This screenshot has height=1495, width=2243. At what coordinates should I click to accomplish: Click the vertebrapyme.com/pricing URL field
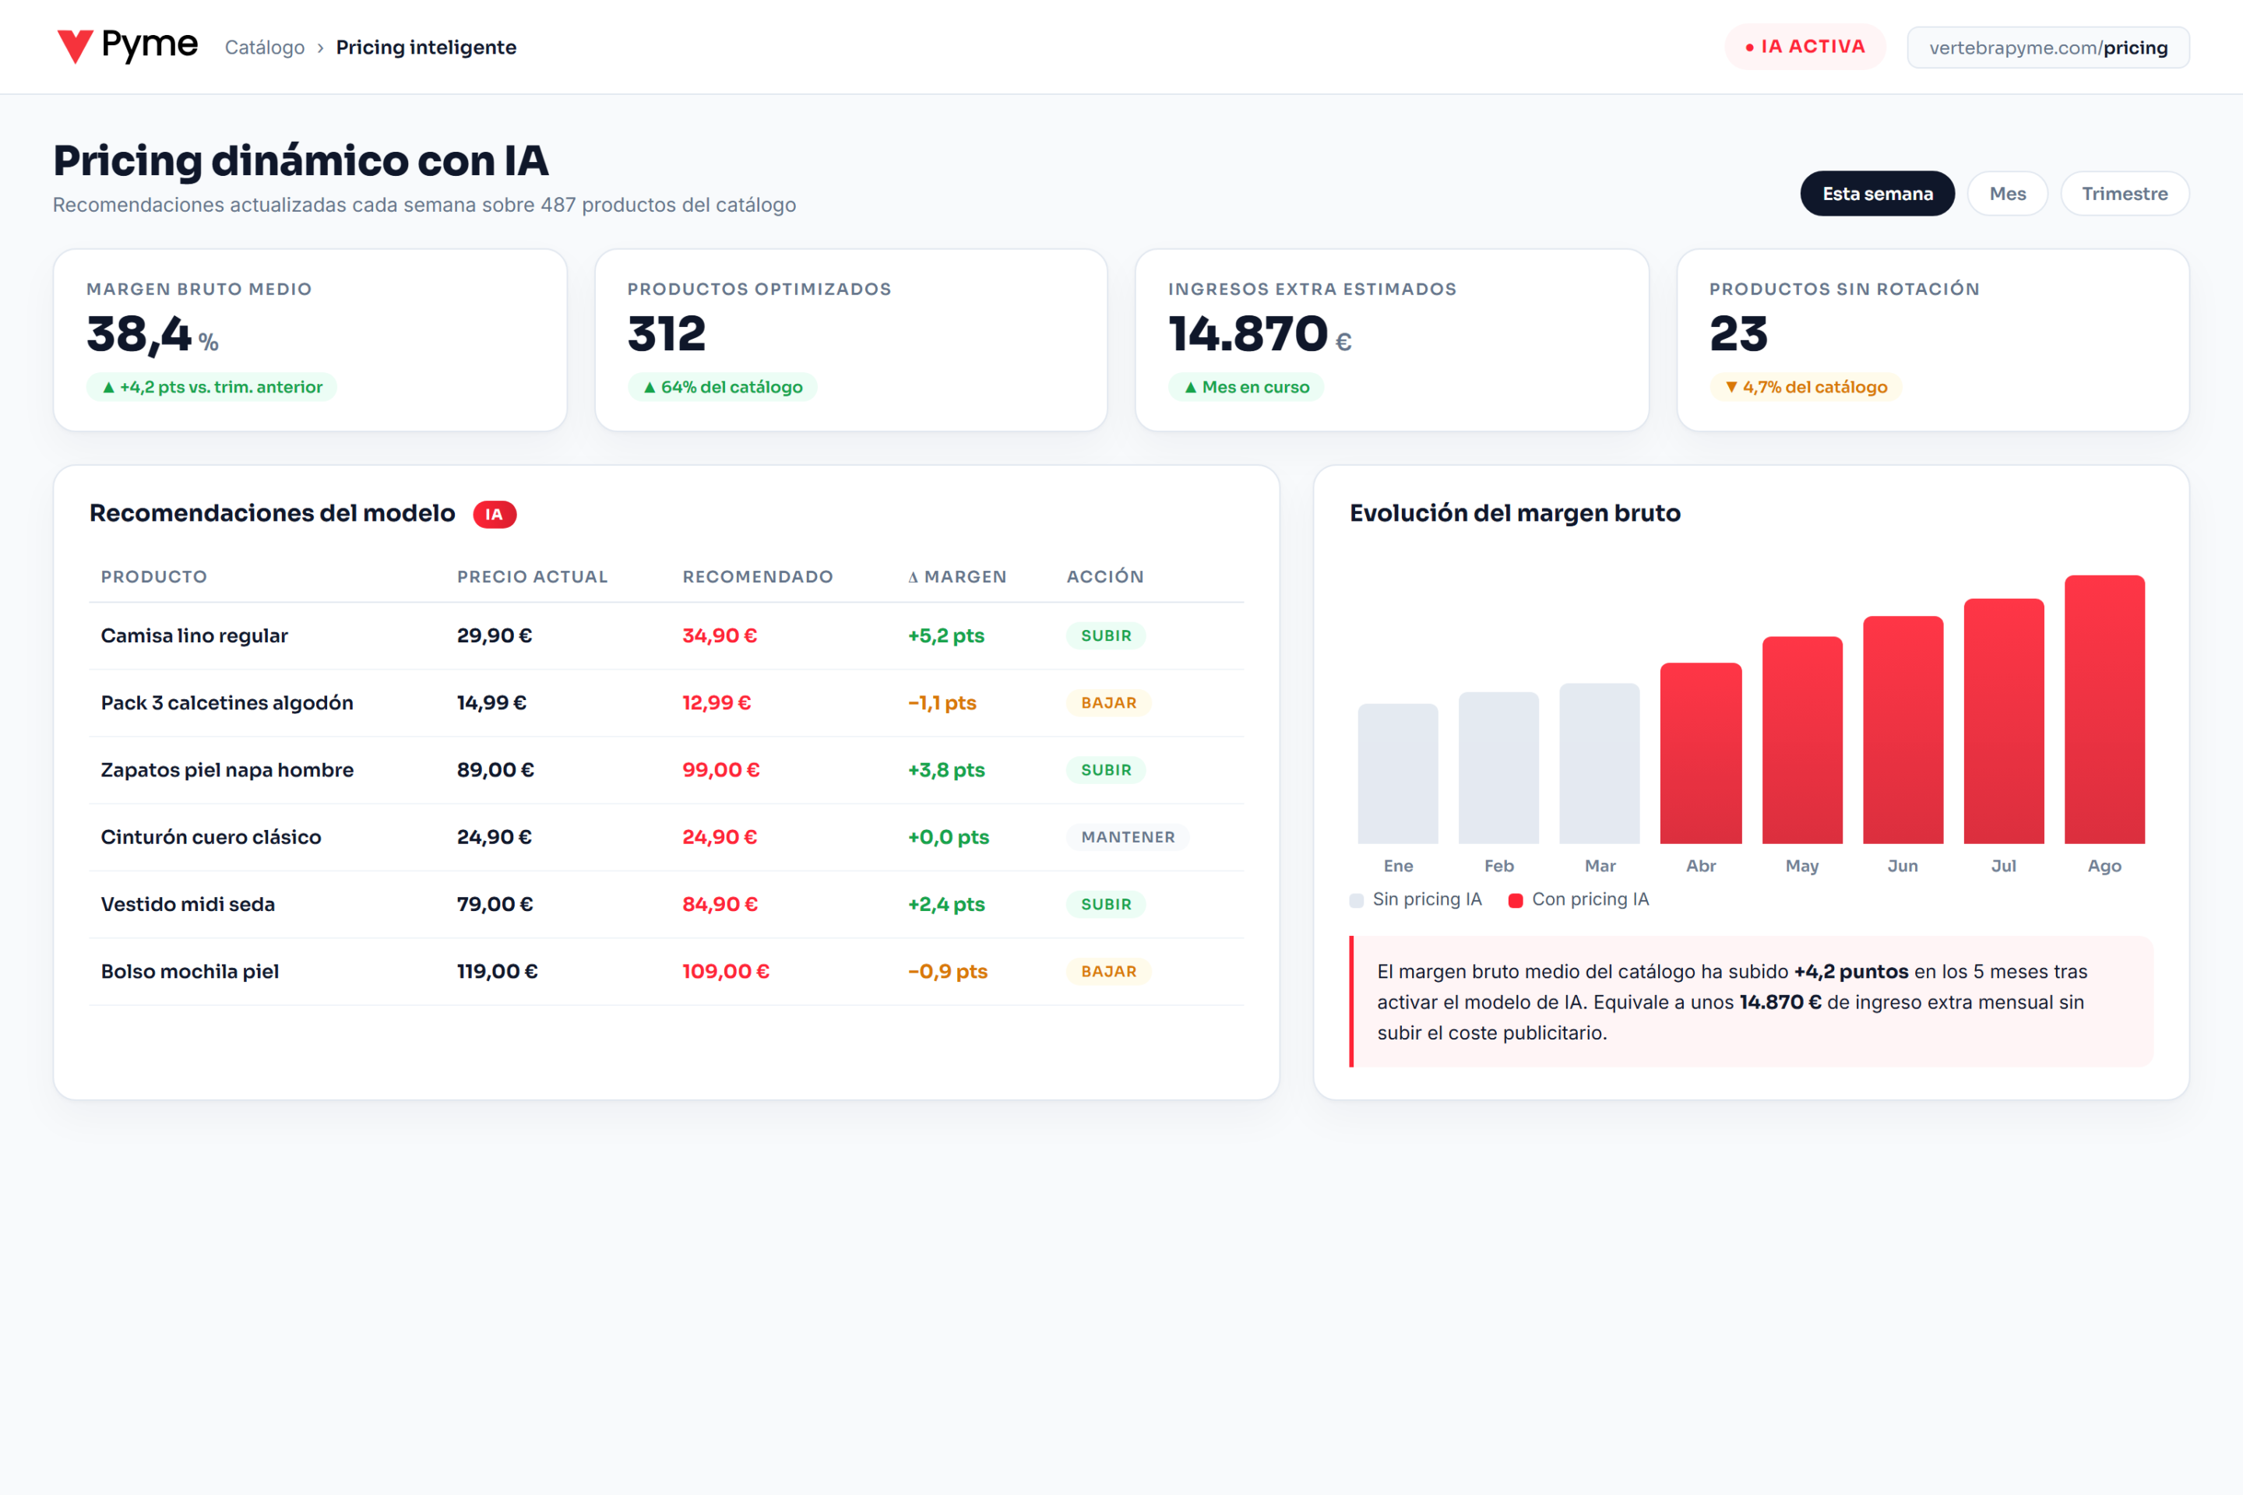click(2048, 47)
